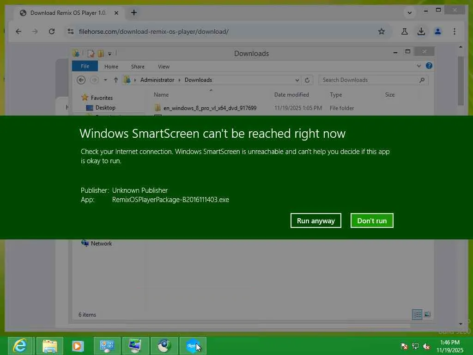Expand address path history dropdown
Image resolution: width=473 pixels, height=355 pixels.
click(297, 80)
